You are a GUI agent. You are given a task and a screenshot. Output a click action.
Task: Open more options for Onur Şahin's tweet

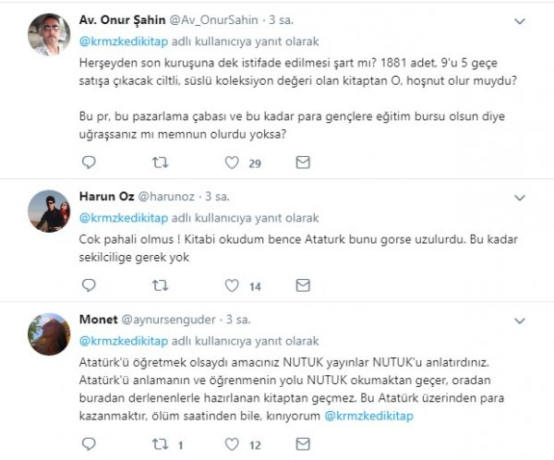tap(520, 18)
